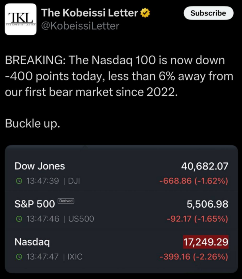This screenshot has width=242, height=279.
Task: Click the Dow Jones price 40,682.07
Action: (x=205, y=166)
